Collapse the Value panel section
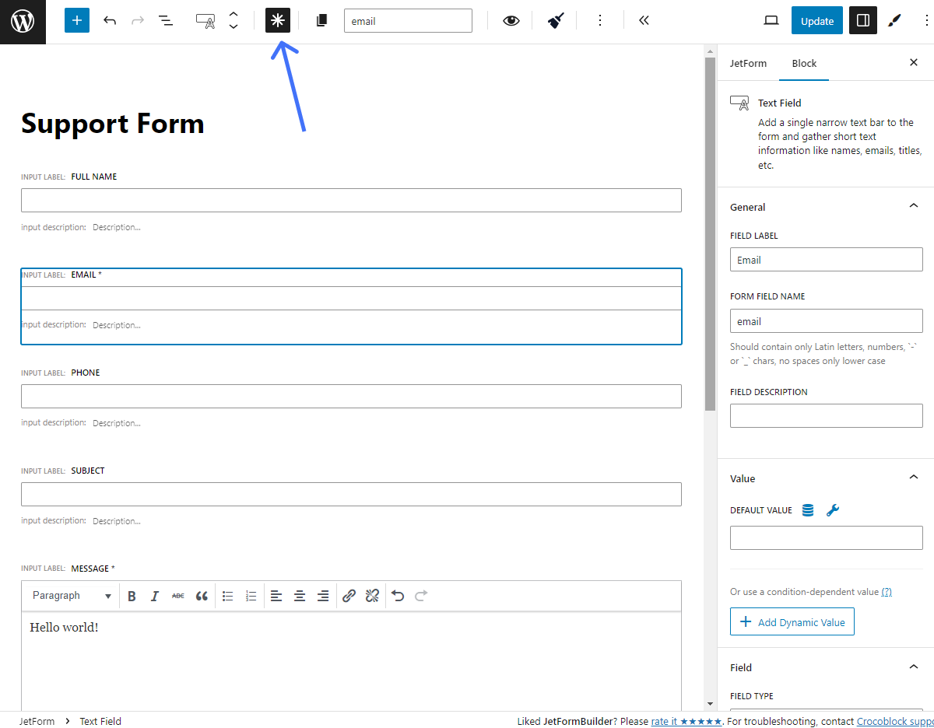934x728 pixels. (x=913, y=478)
